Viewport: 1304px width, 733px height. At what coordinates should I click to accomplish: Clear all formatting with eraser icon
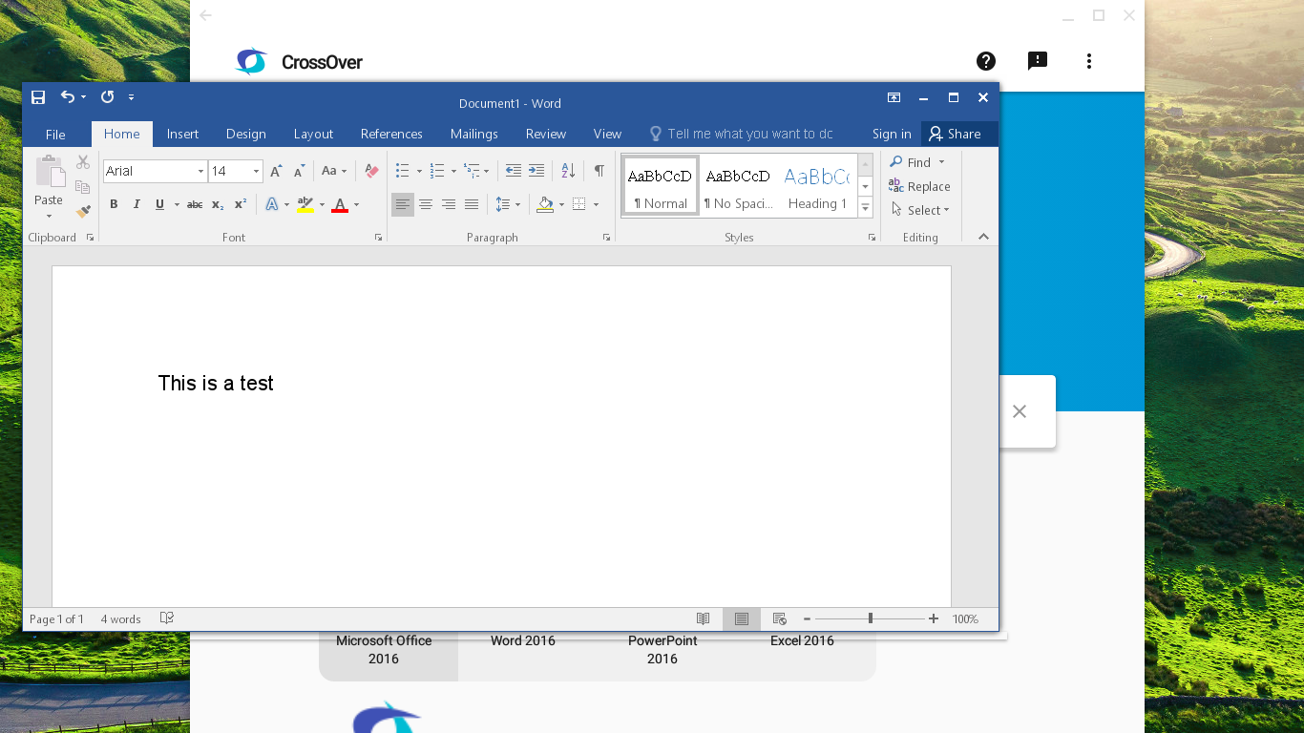coord(372,171)
